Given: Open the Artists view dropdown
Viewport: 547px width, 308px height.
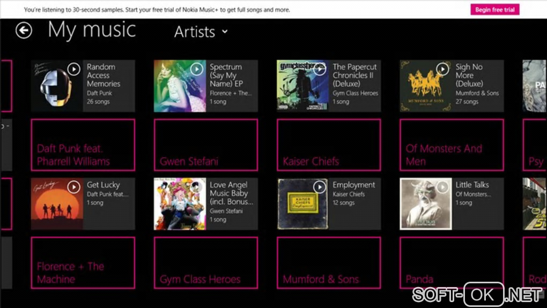Looking at the screenshot, I should 201,32.
